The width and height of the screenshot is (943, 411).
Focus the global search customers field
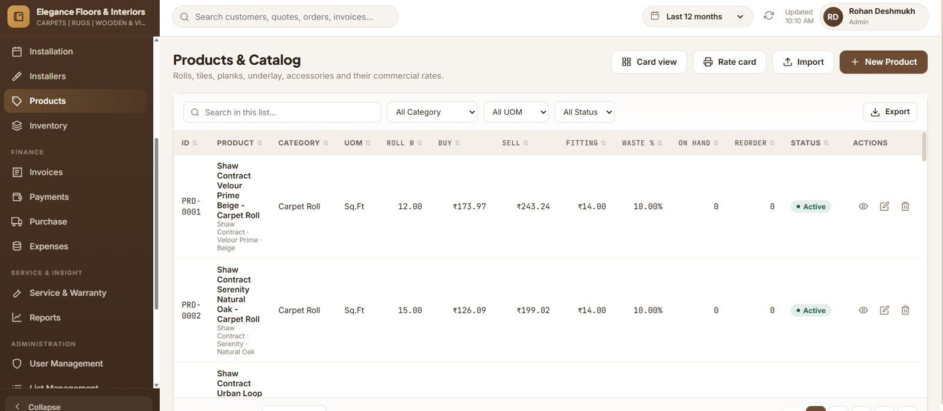pos(285,17)
